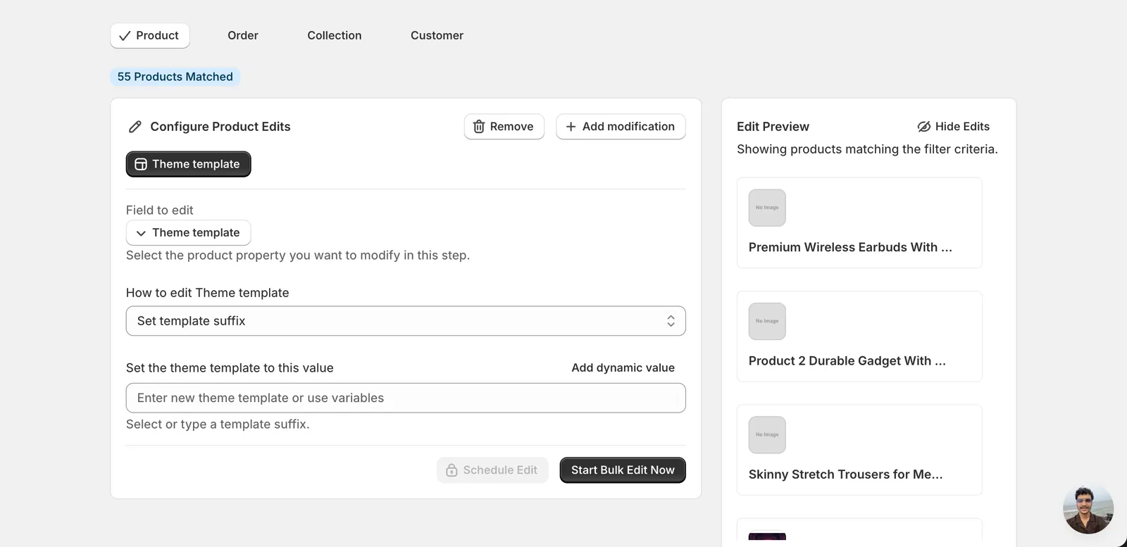
Task: Click Remove button text
Action: pos(511,127)
